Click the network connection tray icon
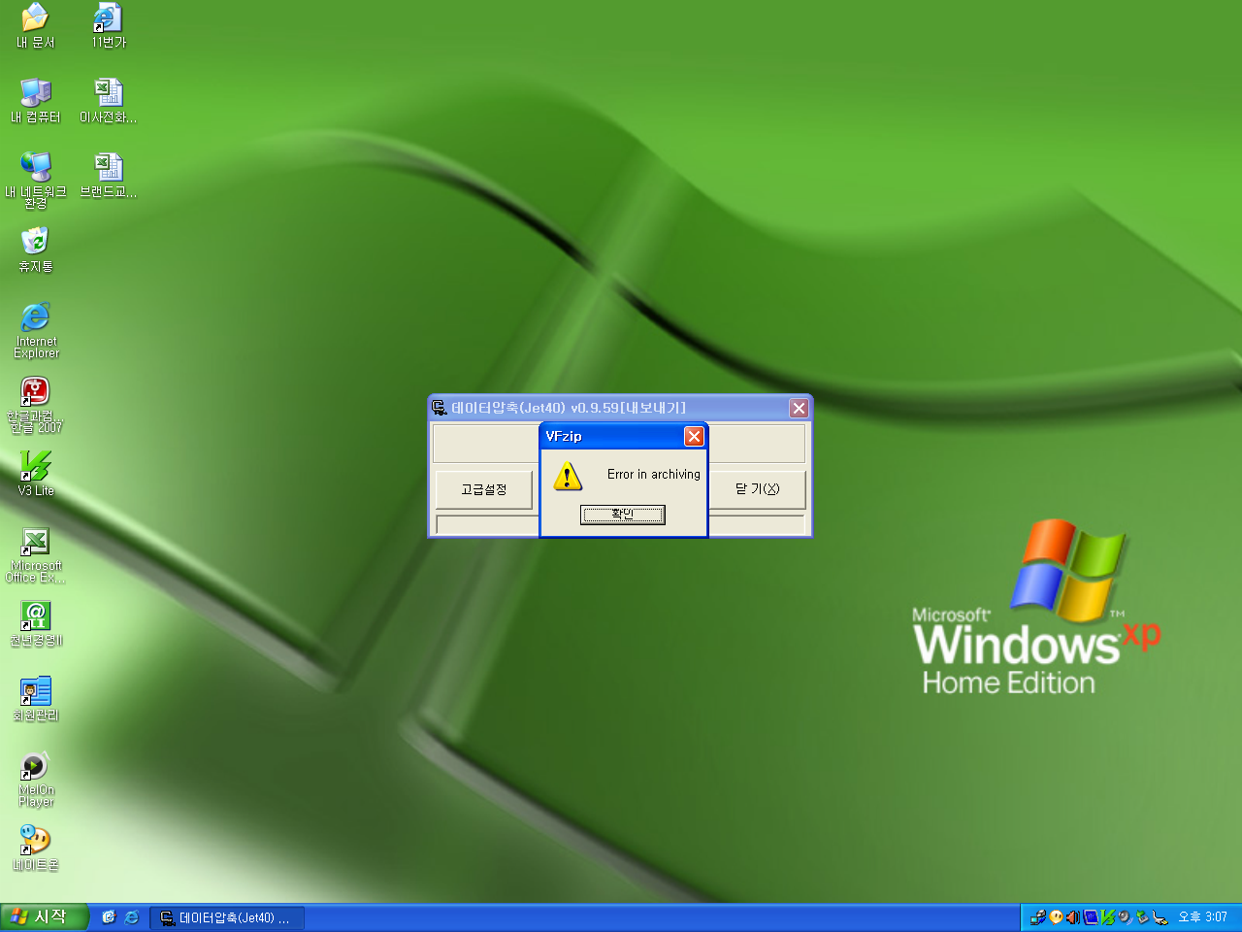 point(1037,917)
